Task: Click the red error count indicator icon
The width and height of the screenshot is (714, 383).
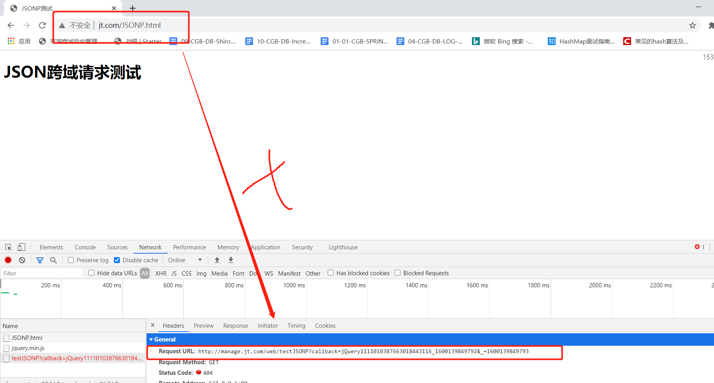Action: [x=697, y=247]
